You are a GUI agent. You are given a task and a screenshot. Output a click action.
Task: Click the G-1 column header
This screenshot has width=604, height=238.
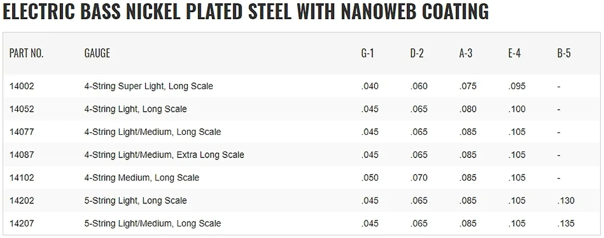[368, 53]
